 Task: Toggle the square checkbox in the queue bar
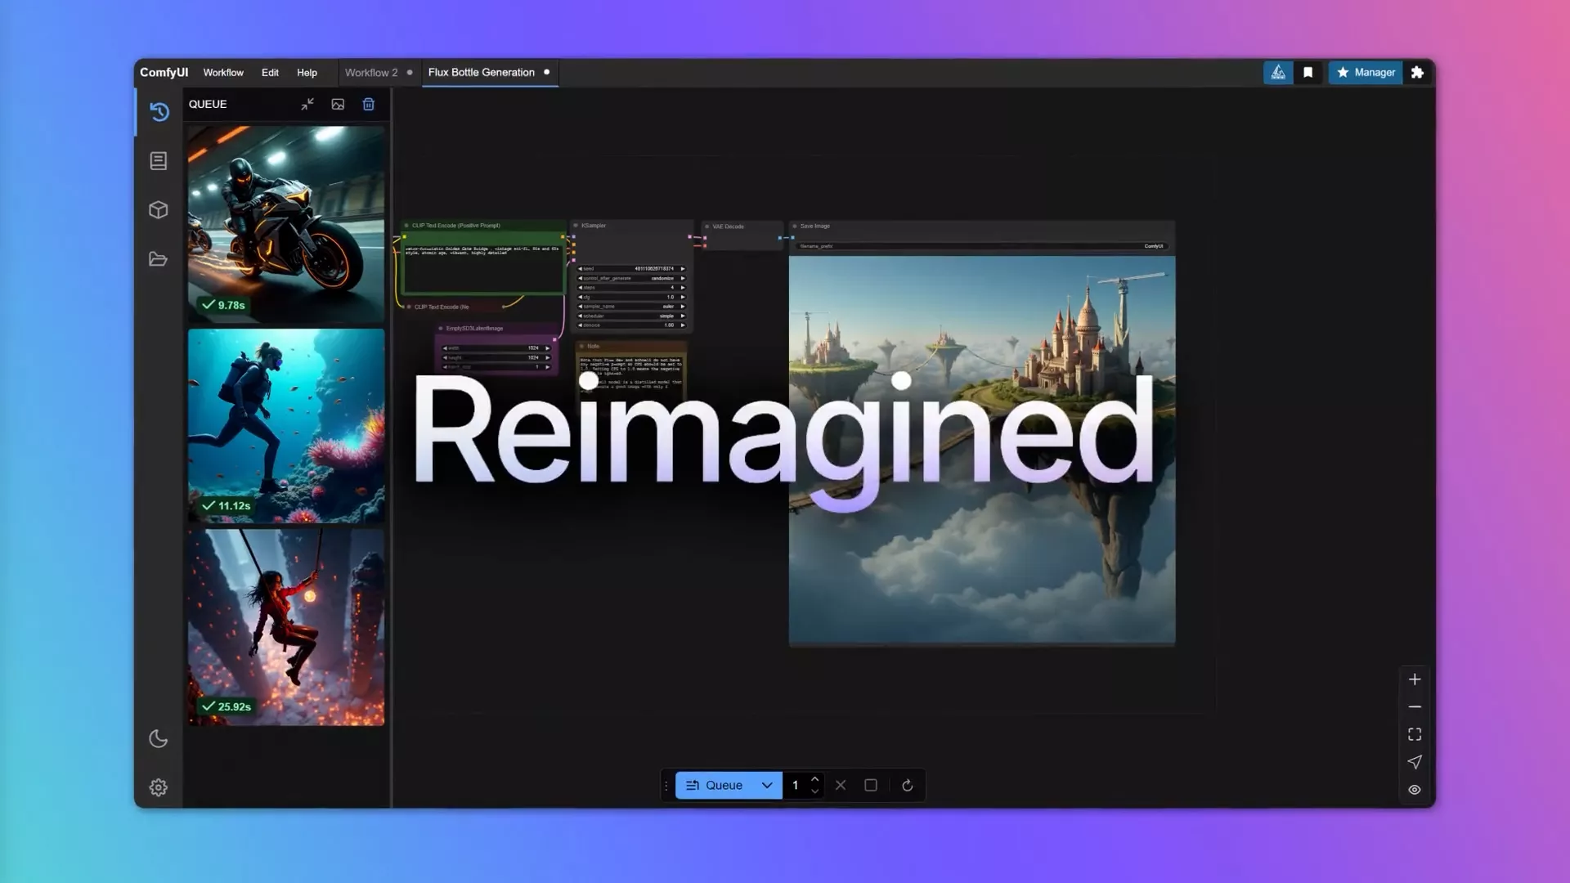coord(871,786)
